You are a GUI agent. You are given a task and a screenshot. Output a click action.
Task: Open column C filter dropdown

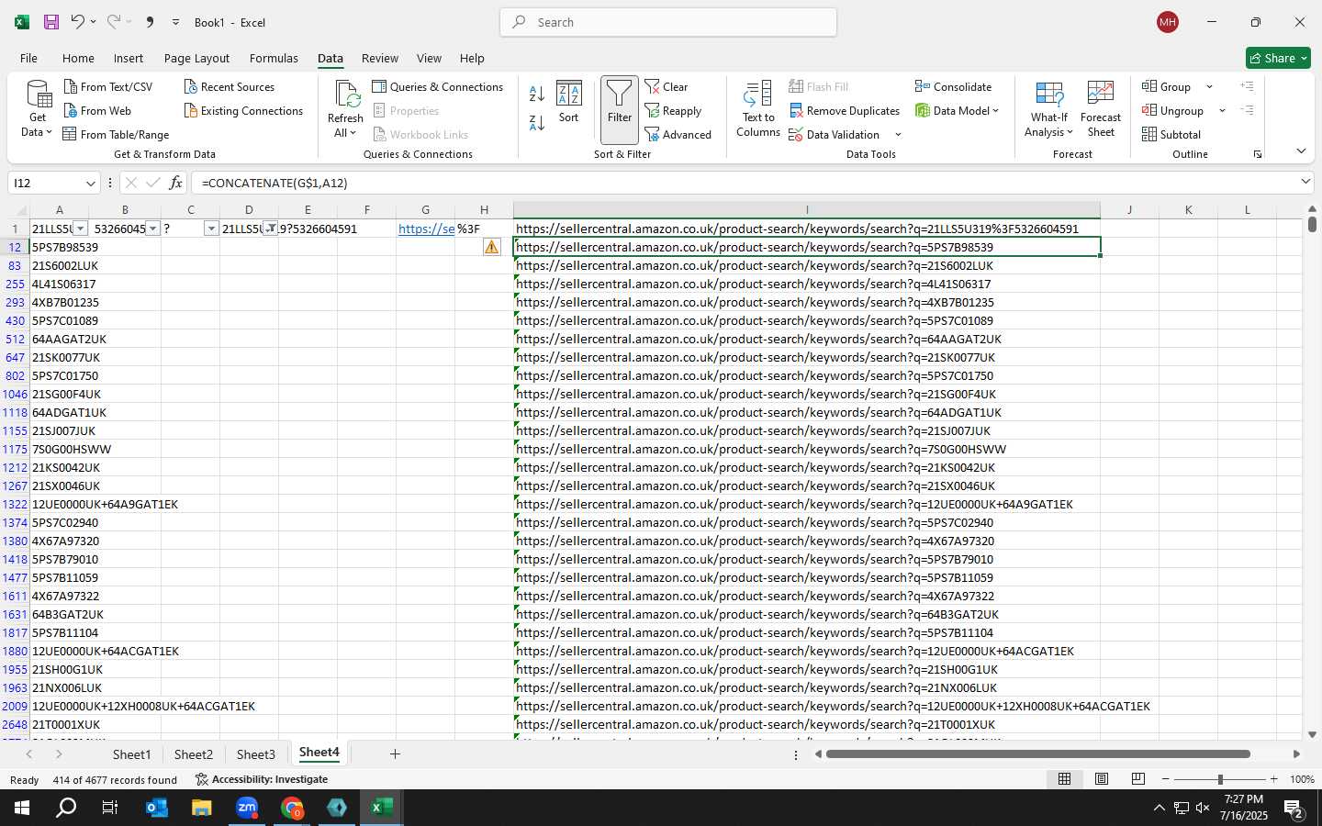pos(212,229)
